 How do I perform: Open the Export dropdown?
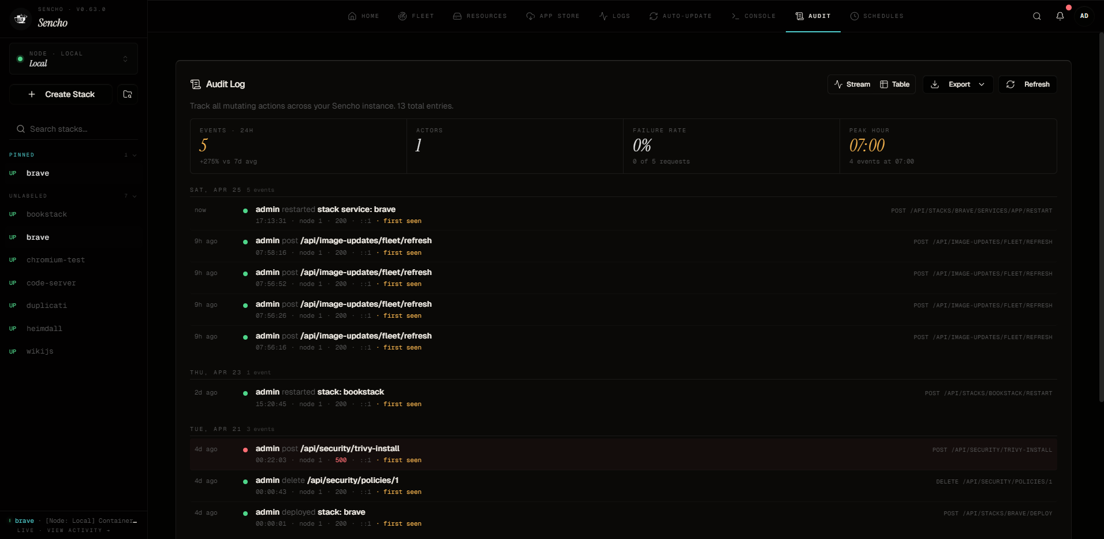point(958,84)
